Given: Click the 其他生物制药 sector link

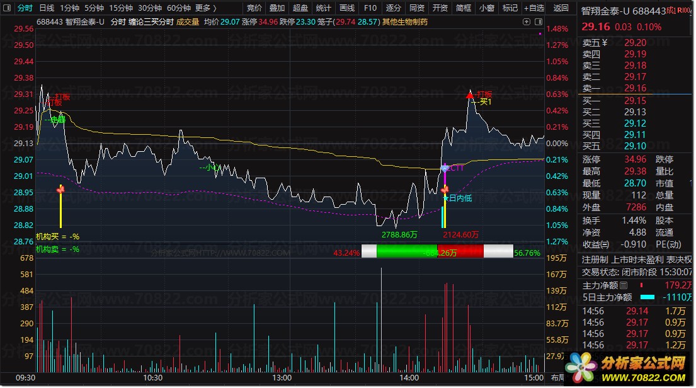Looking at the screenshot, I should click(x=405, y=22).
